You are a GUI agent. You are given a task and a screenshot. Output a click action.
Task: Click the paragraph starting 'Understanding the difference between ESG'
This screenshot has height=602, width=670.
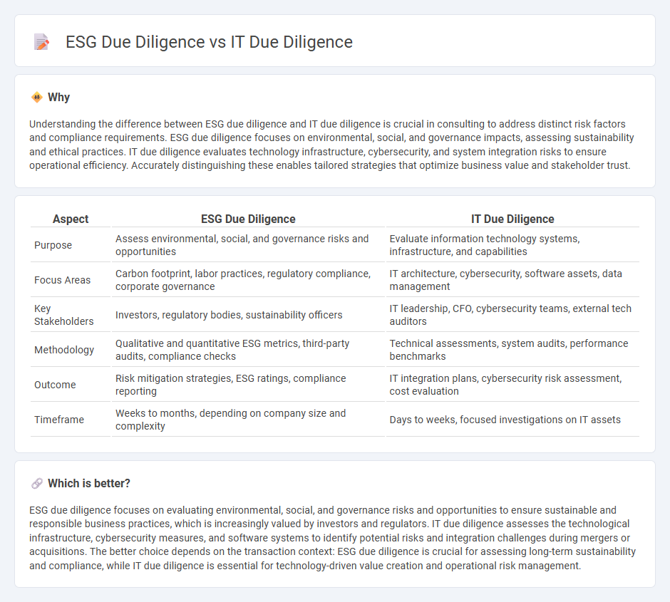pos(331,145)
